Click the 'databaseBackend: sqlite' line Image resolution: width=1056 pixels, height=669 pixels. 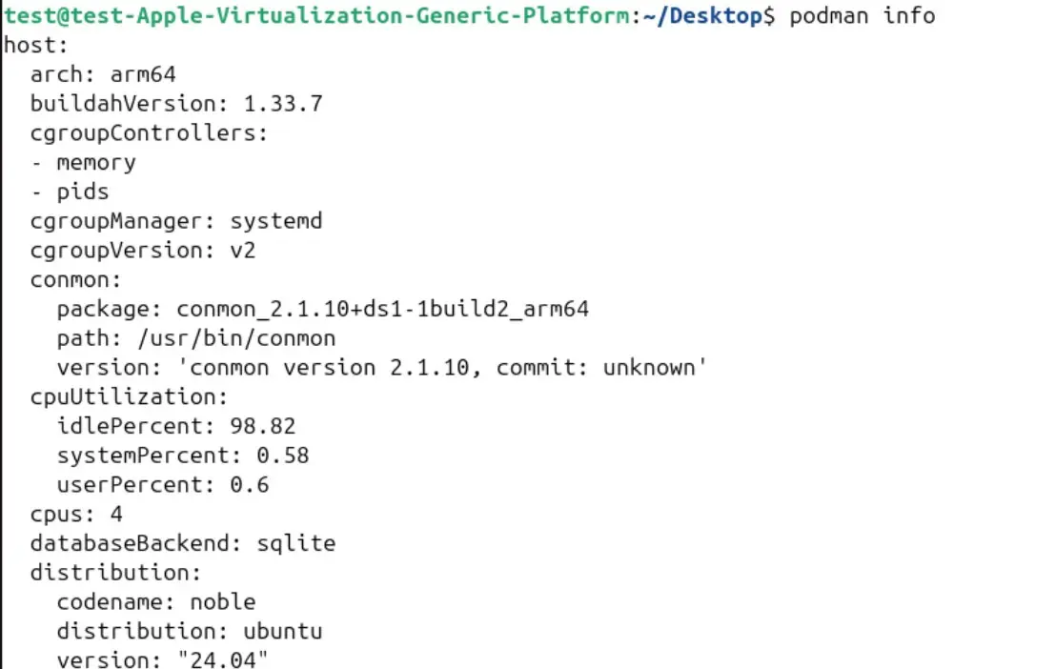183,544
